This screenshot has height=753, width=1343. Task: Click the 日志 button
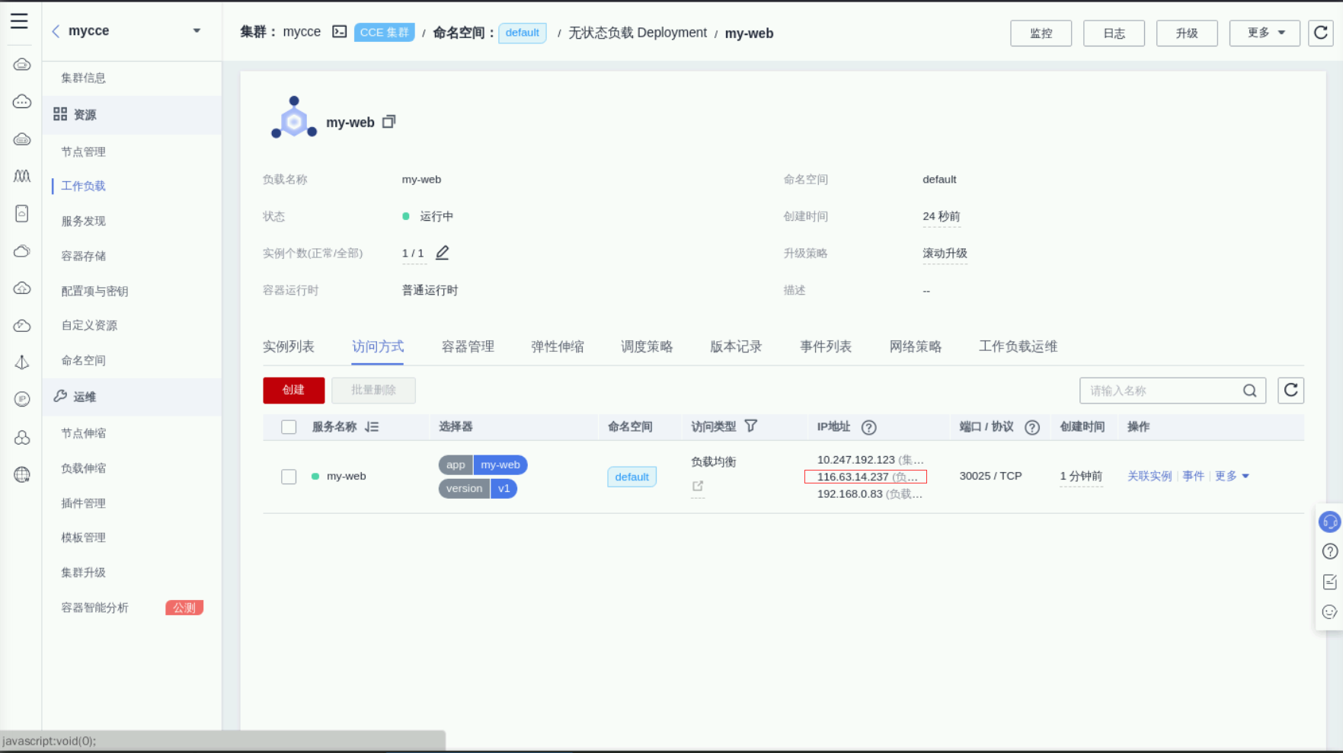(x=1114, y=33)
